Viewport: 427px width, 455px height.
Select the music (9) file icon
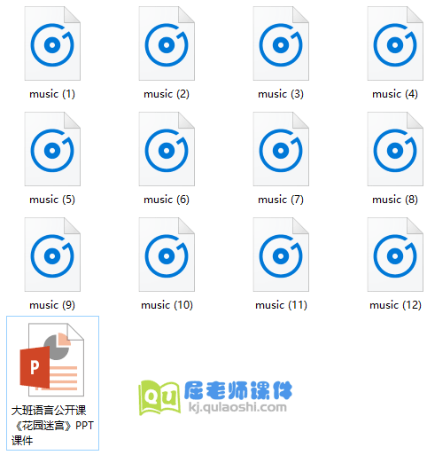tap(52, 255)
